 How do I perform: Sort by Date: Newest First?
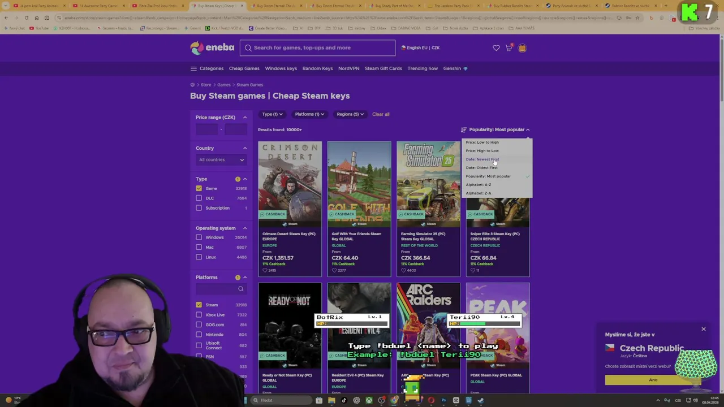(x=482, y=159)
